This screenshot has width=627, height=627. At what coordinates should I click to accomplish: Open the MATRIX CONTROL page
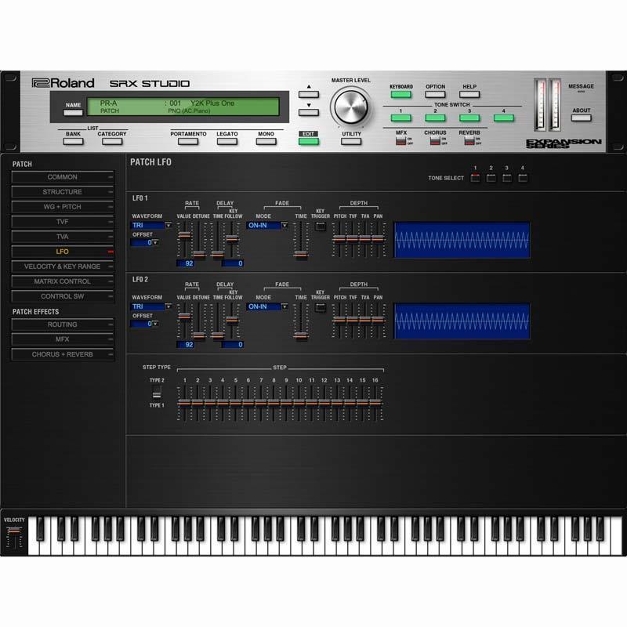(x=63, y=281)
